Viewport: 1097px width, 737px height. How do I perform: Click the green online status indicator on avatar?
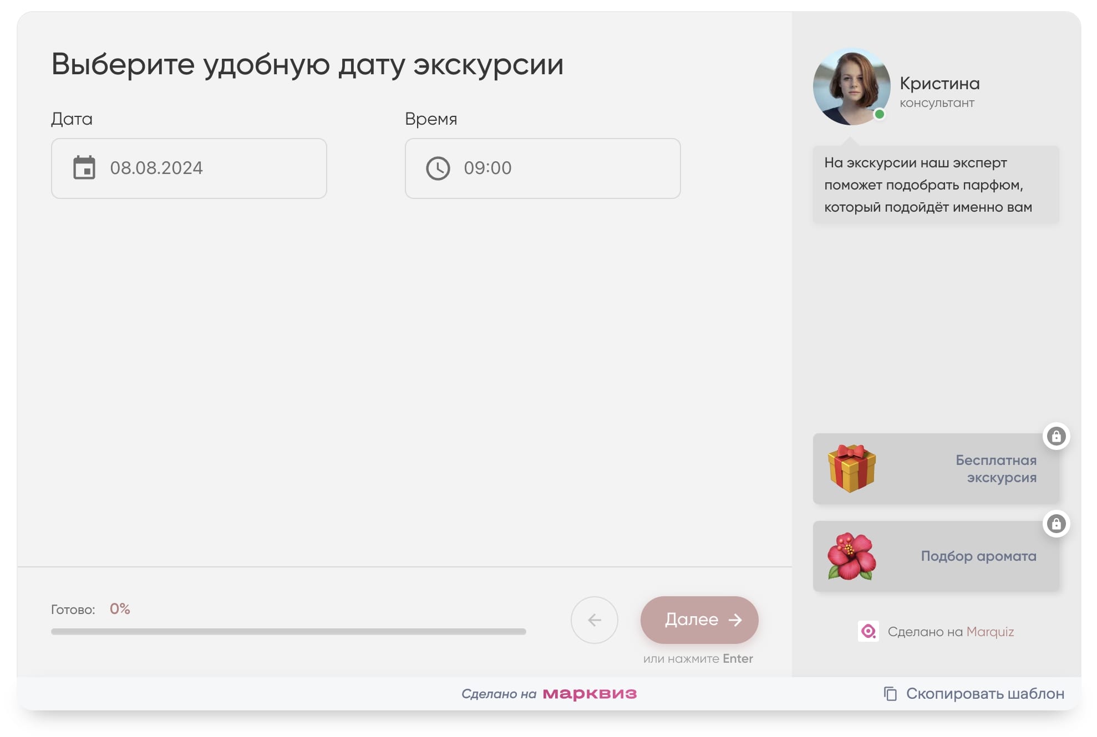click(880, 114)
